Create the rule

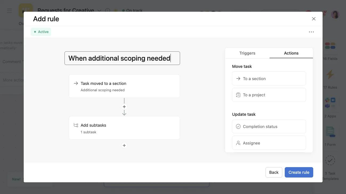click(299, 172)
